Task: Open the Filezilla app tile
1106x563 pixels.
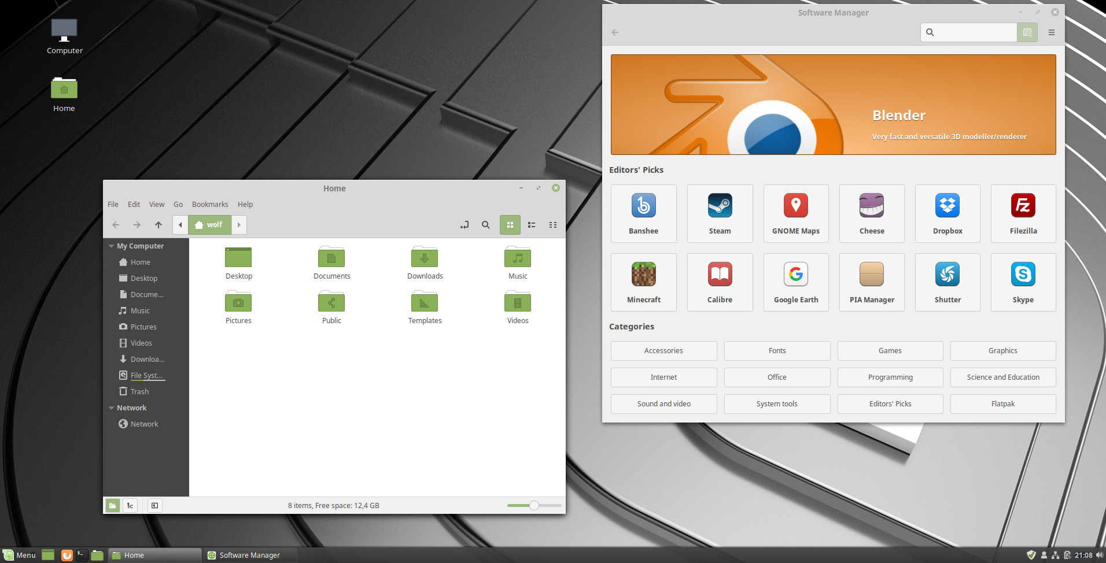Action: coord(1023,213)
